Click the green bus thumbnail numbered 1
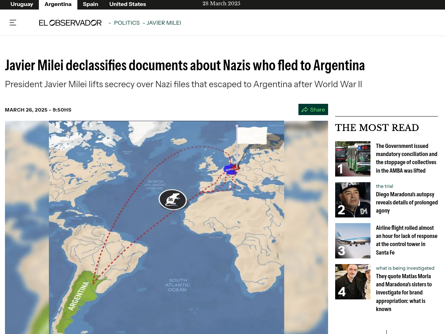The height and width of the screenshot is (334, 445). coord(353,159)
